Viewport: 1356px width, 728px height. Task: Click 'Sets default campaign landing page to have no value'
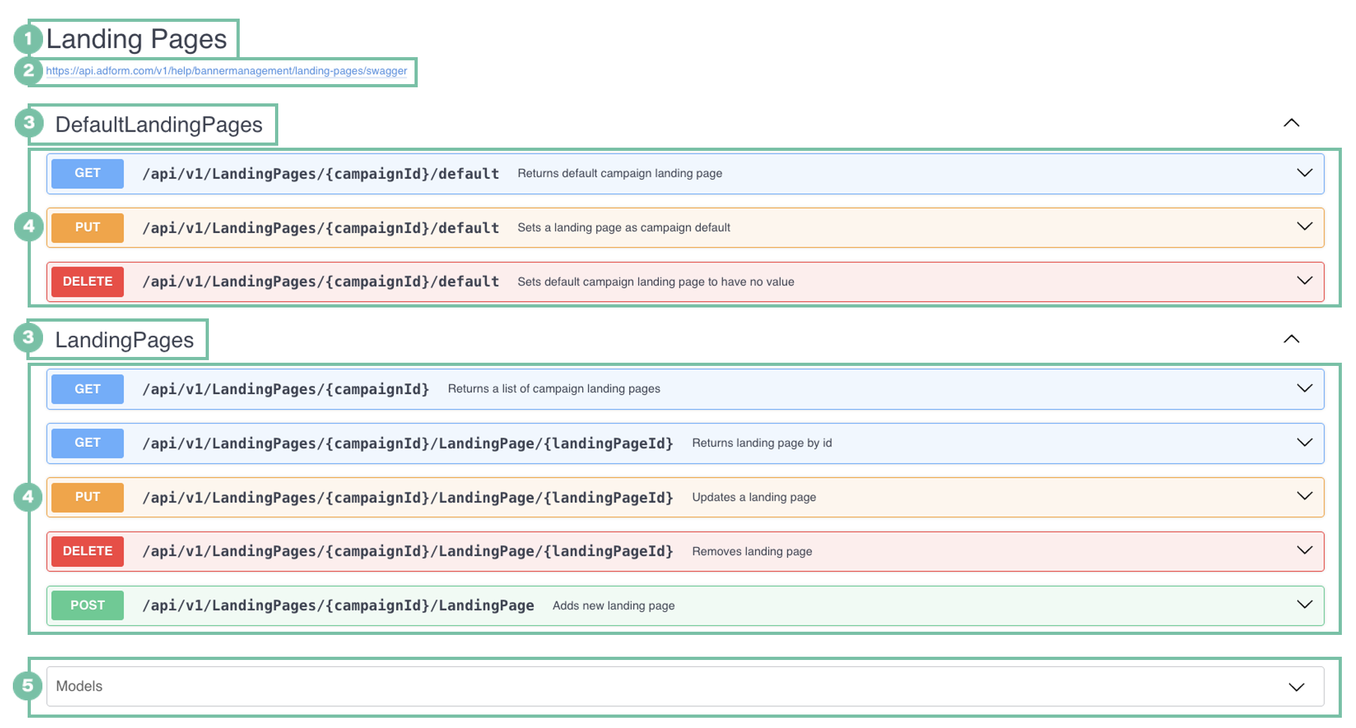point(656,282)
